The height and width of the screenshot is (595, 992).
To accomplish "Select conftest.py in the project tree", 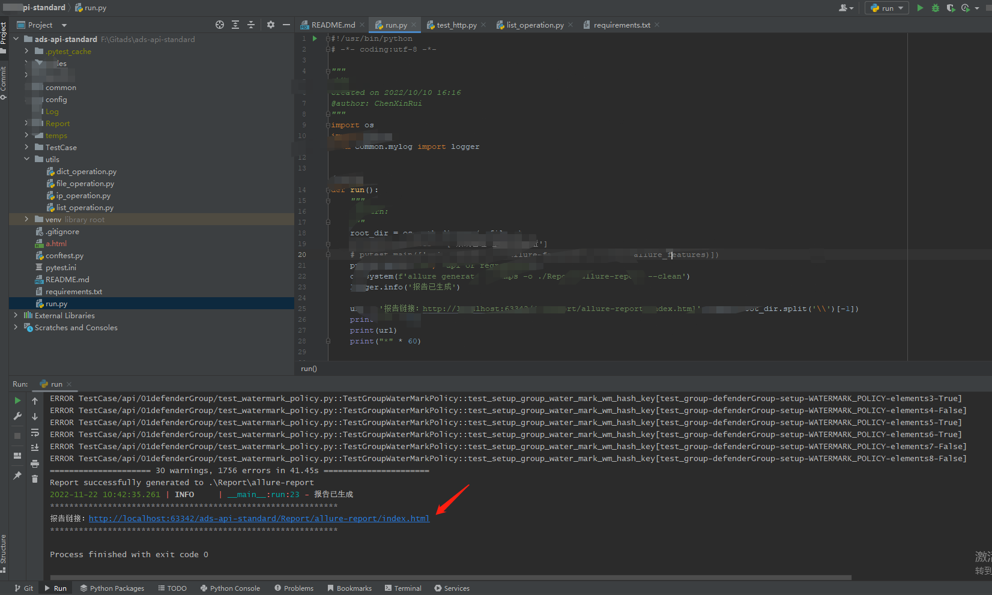I will (64, 256).
